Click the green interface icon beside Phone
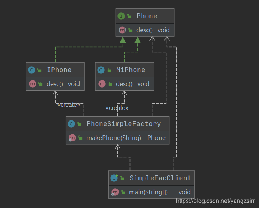The image size is (259, 208). pyautogui.click(x=121, y=16)
